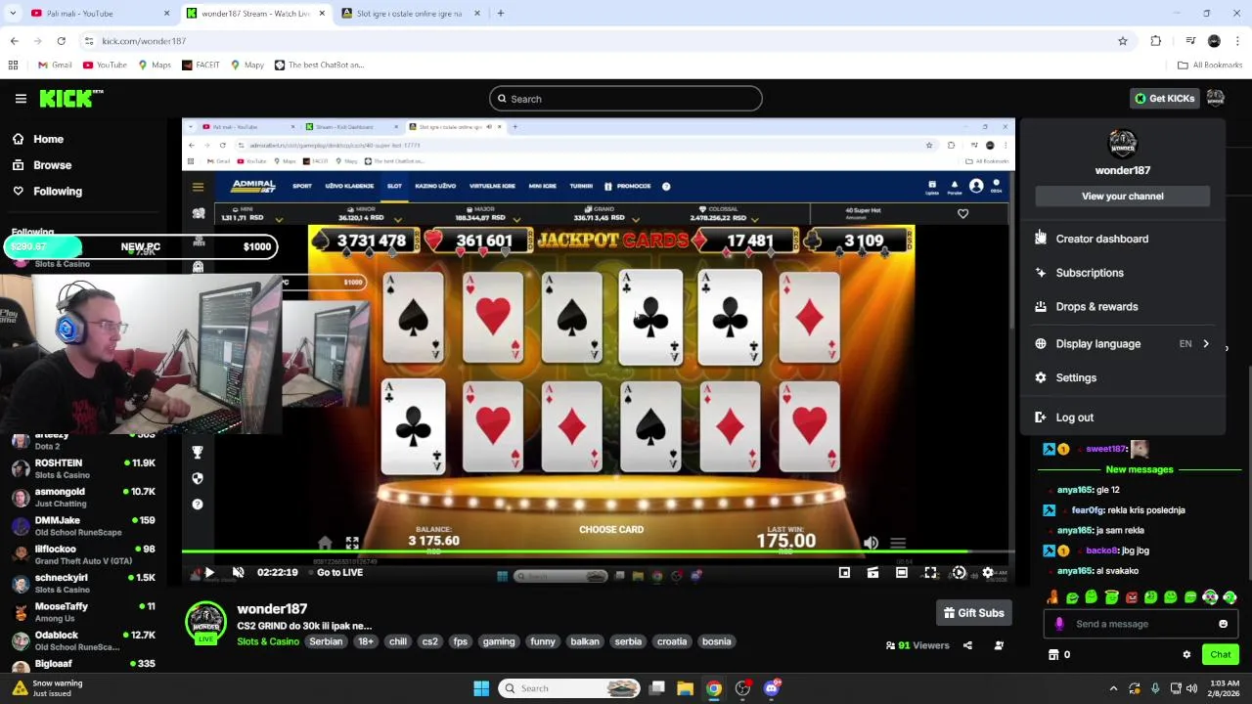Bookmark this page with star icon
1252x704 pixels.
(1123, 41)
